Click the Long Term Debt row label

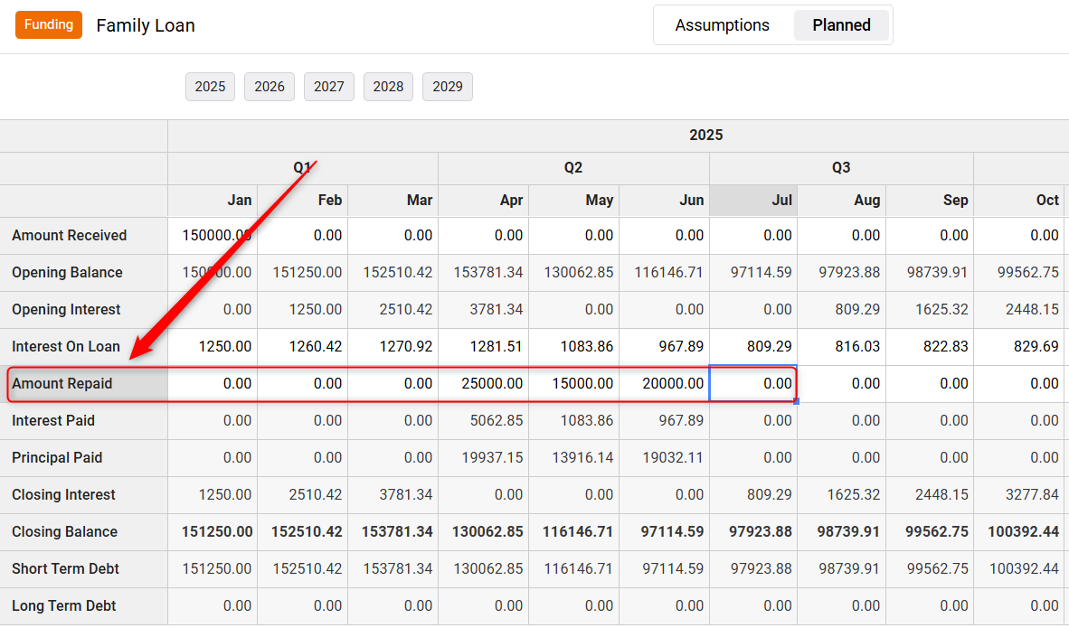pos(63,606)
